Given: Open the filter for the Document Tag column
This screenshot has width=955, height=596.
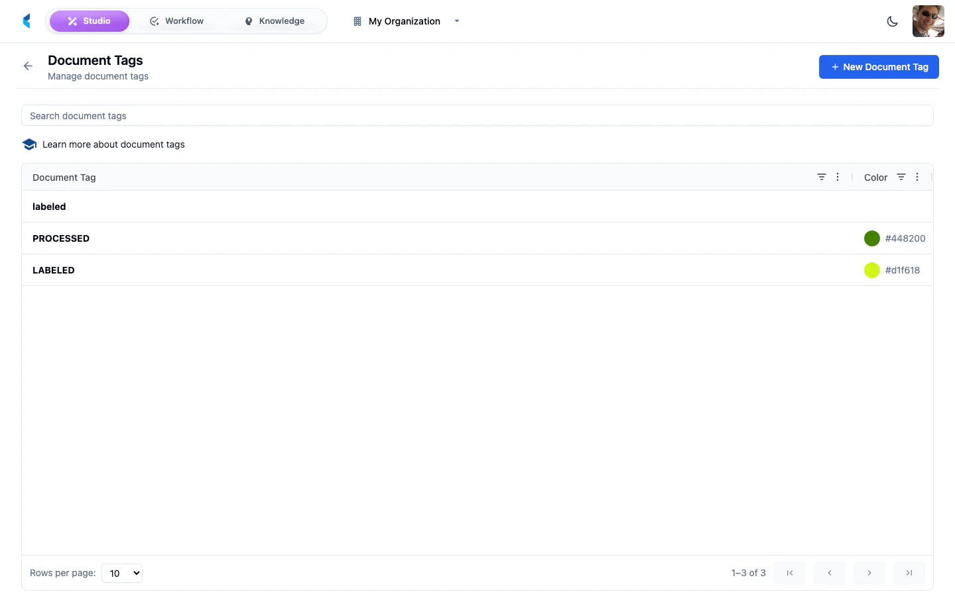Looking at the screenshot, I should (822, 177).
